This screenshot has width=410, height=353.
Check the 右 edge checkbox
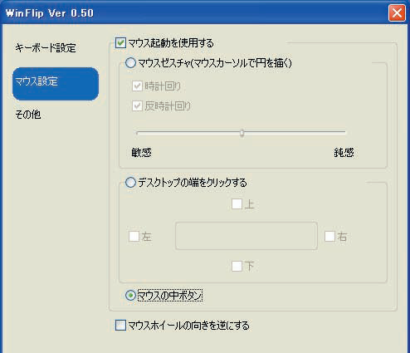(x=329, y=237)
